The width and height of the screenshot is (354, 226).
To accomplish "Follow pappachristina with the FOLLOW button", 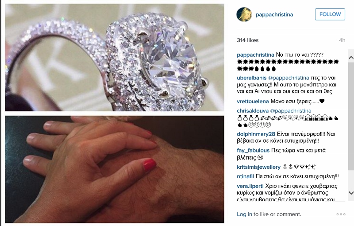I will [330, 14].
